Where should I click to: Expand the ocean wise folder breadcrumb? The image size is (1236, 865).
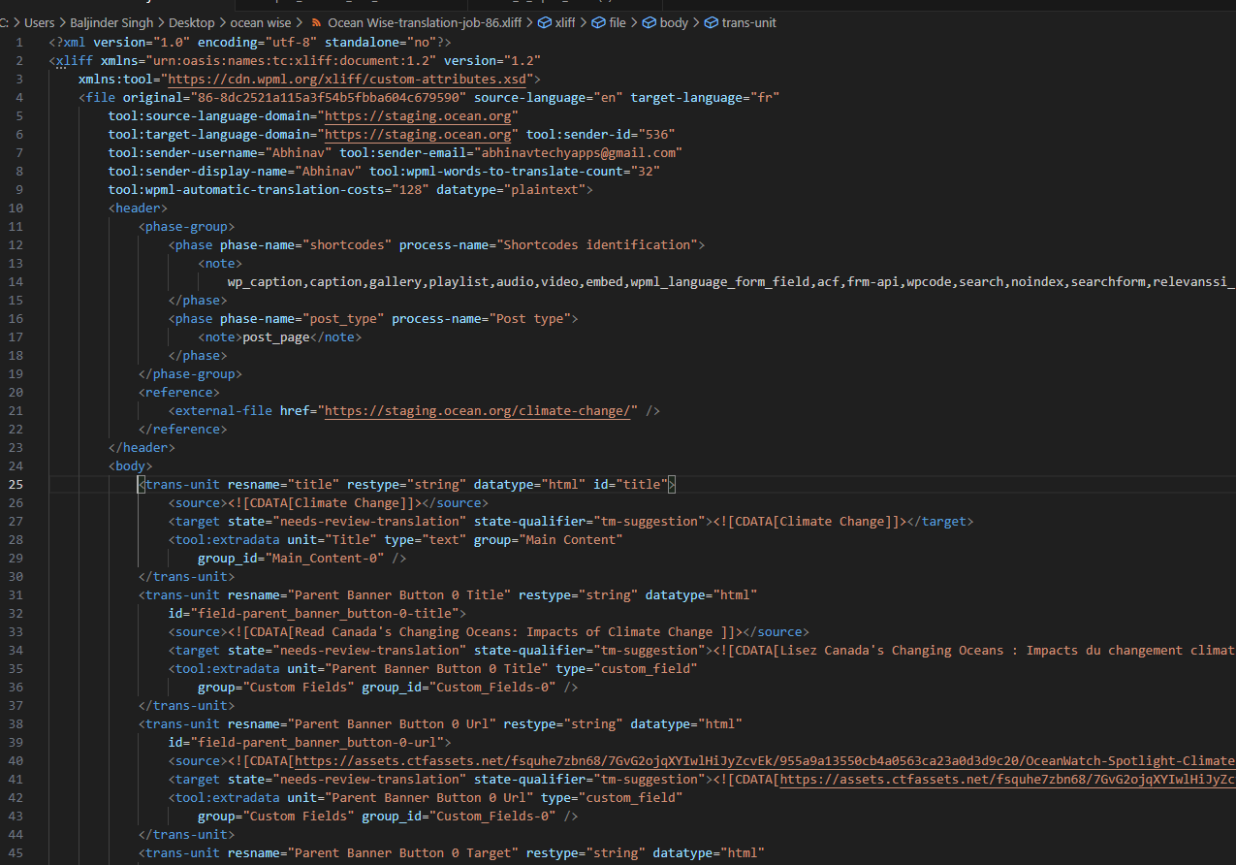pos(260,22)
